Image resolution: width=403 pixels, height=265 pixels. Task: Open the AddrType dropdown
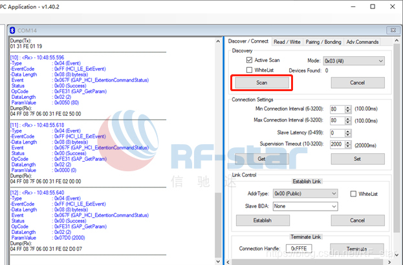[x=305, y=193]
